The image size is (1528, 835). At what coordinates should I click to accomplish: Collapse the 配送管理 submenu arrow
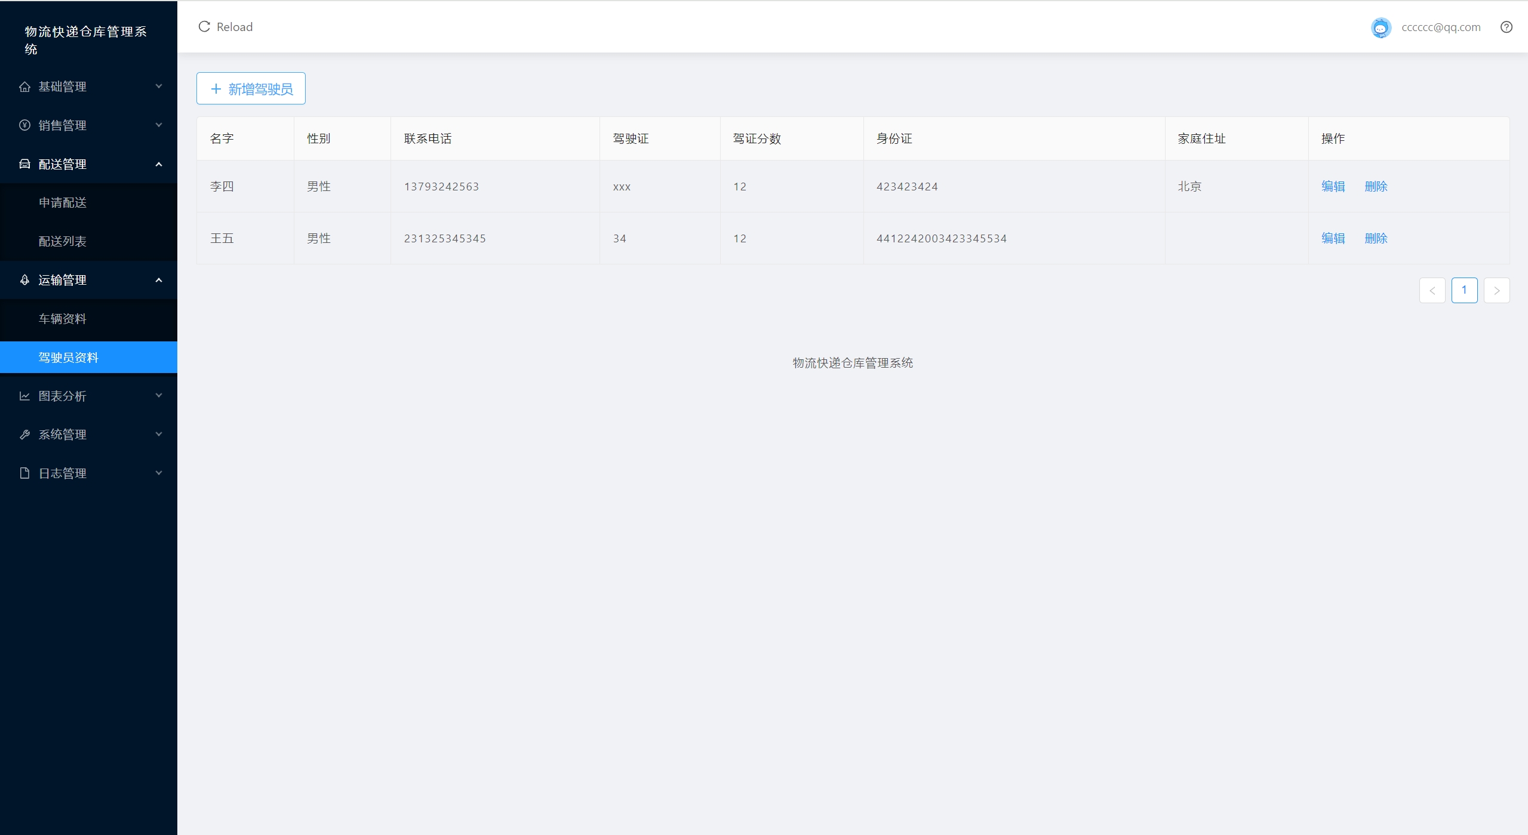159,164
